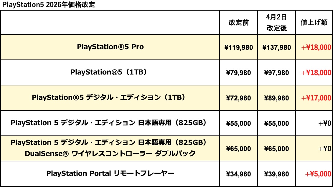Select the 値上げ額 column header
The image size is (333, 187).
tap(314, 23)
